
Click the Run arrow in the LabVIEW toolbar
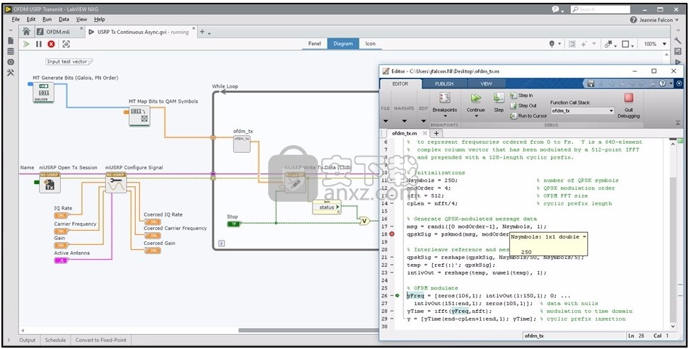(26, 44)
